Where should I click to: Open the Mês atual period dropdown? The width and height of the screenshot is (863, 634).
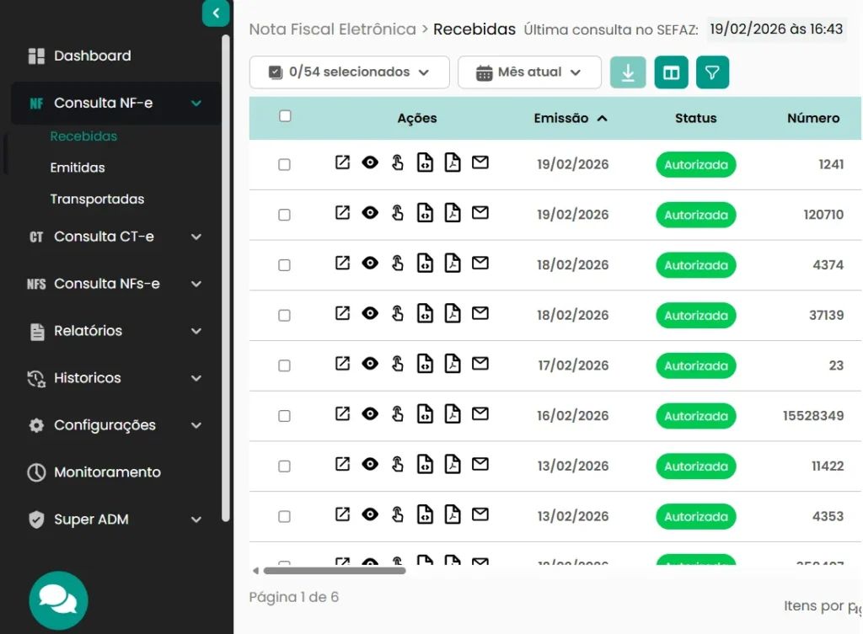[528, 72]
